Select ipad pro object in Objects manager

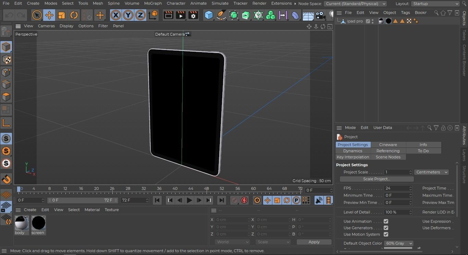[x=355, y=21]
